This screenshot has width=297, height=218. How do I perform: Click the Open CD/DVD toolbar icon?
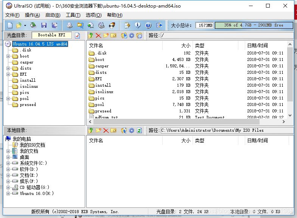point(33,25)
